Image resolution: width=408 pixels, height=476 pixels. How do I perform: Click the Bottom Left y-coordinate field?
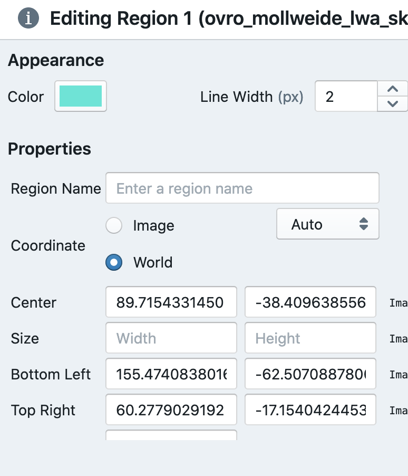coord(310,374)
